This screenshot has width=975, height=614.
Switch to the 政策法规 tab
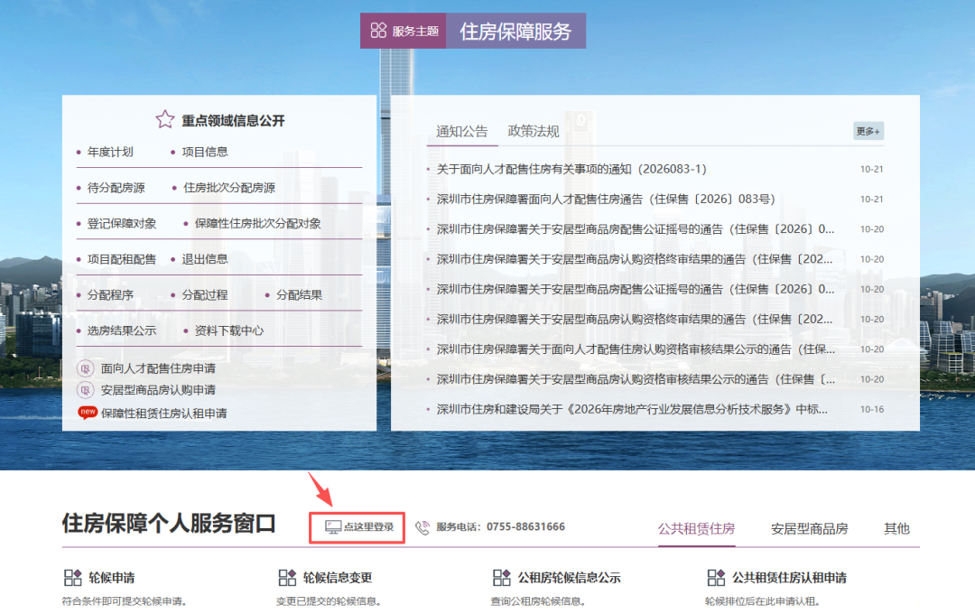[534, 131]
